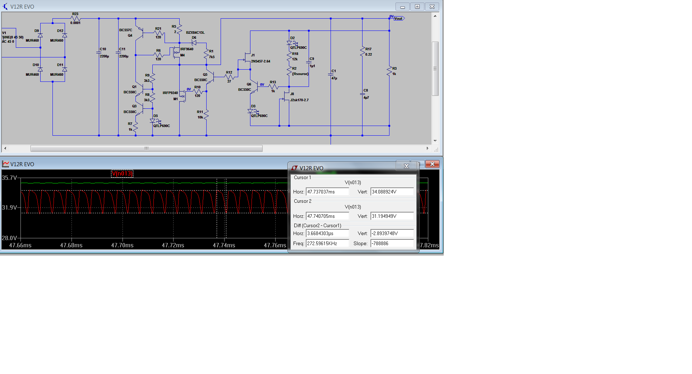Viewport: 692px width, 374px height.
Task: Click the waveform window's plot icon
Action: 5,164
